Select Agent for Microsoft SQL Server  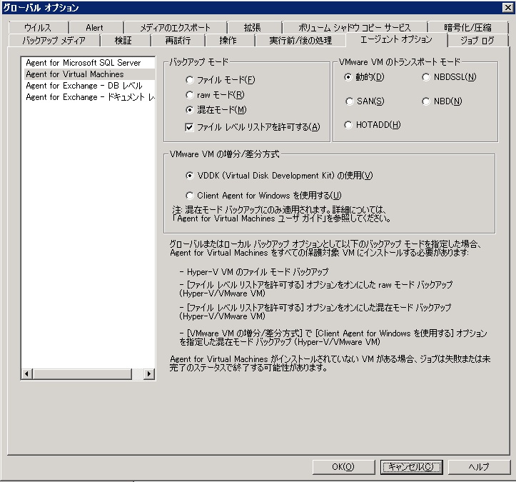coord(84,63)
